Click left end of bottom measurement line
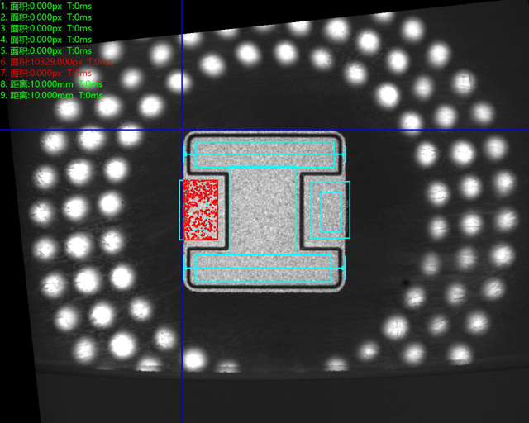This screenshot has height=423, width=529. coord(184,268)
